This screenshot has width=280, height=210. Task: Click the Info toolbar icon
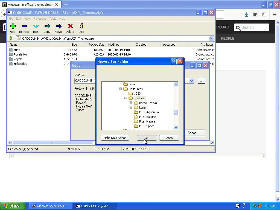pos(81,26)
